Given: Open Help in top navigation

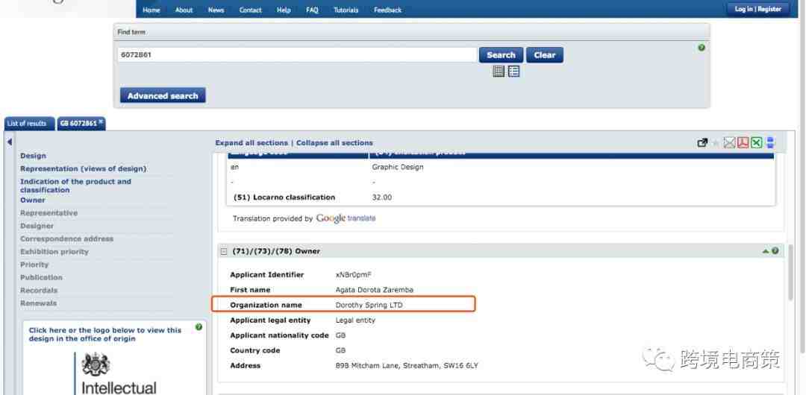Looking at the screenshot, I should (x=284, y=10).
